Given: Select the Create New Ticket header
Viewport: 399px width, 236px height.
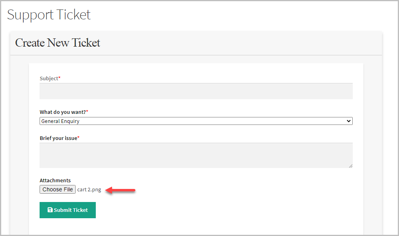Looking at the screenshot, I should [x=57, y=43].
